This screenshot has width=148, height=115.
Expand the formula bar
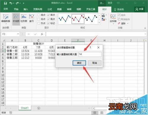tap(145, 34)
